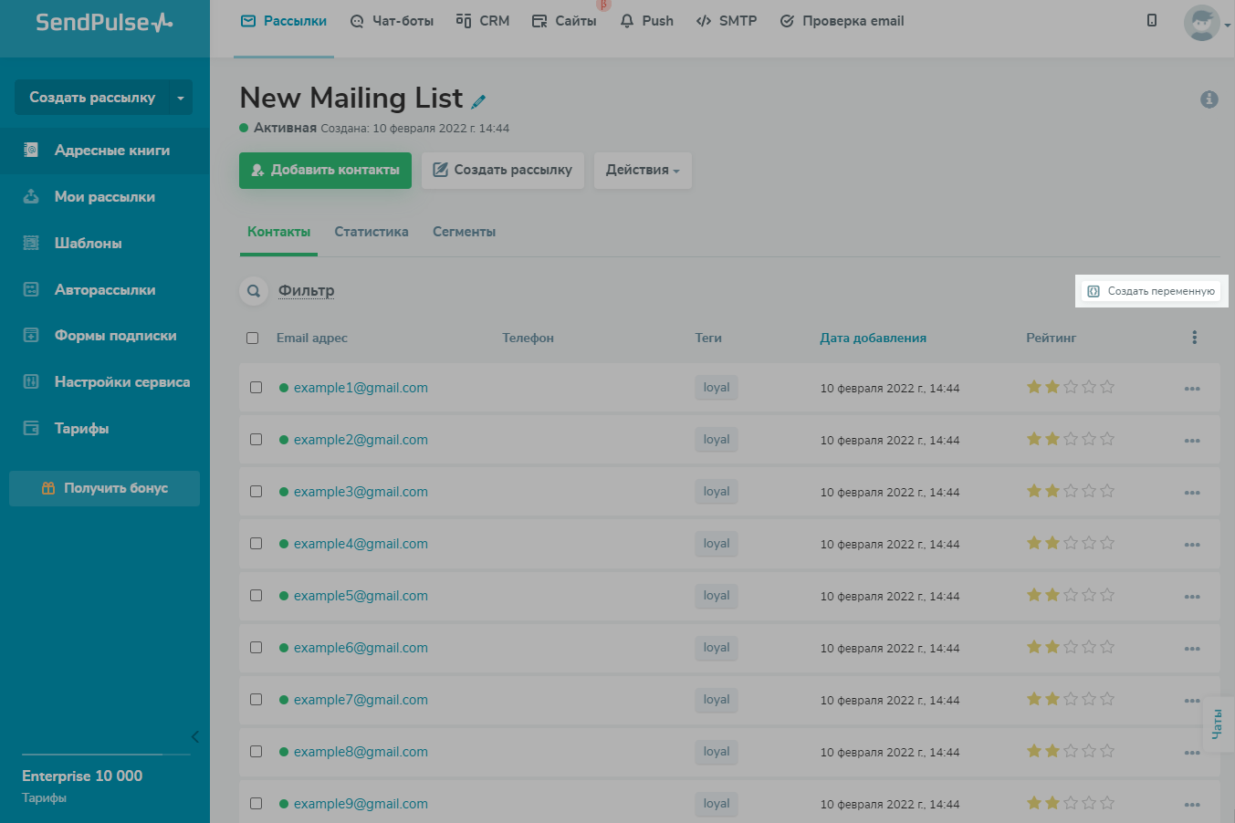The width and height of the screenshot is (1235, 823).
Task: Open the three-dot menu for example1@gmail.com
Action: (x=1191, y=389)
